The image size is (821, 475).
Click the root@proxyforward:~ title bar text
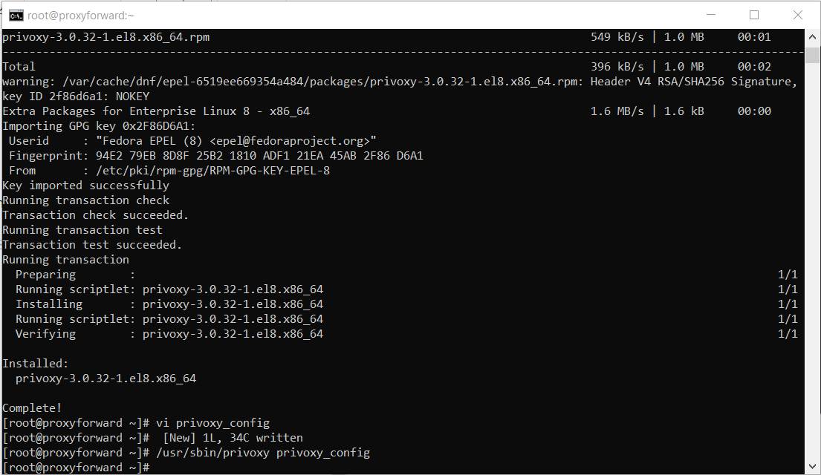(x=71, y=15)
